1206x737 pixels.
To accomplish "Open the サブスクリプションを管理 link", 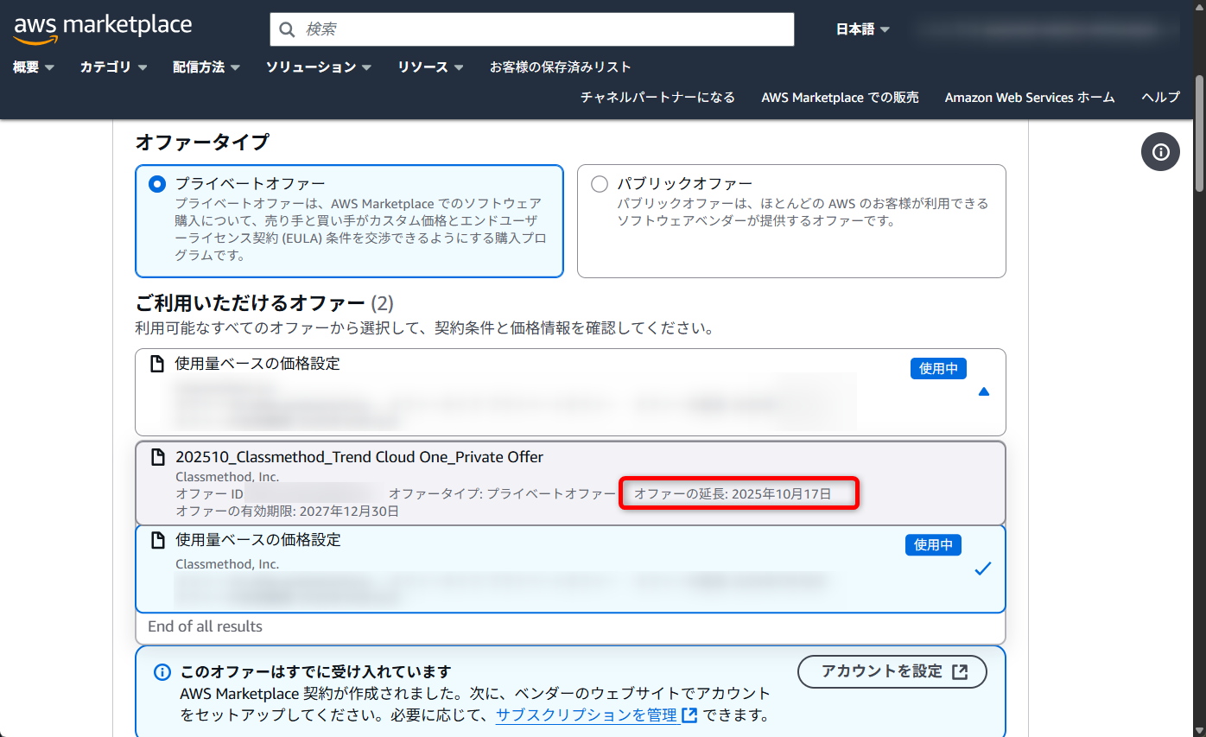I will (587, 715).
